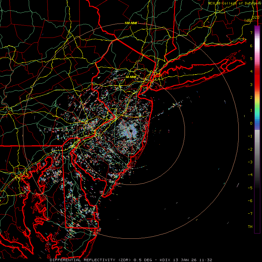Click the scale value "-3"

250,162
